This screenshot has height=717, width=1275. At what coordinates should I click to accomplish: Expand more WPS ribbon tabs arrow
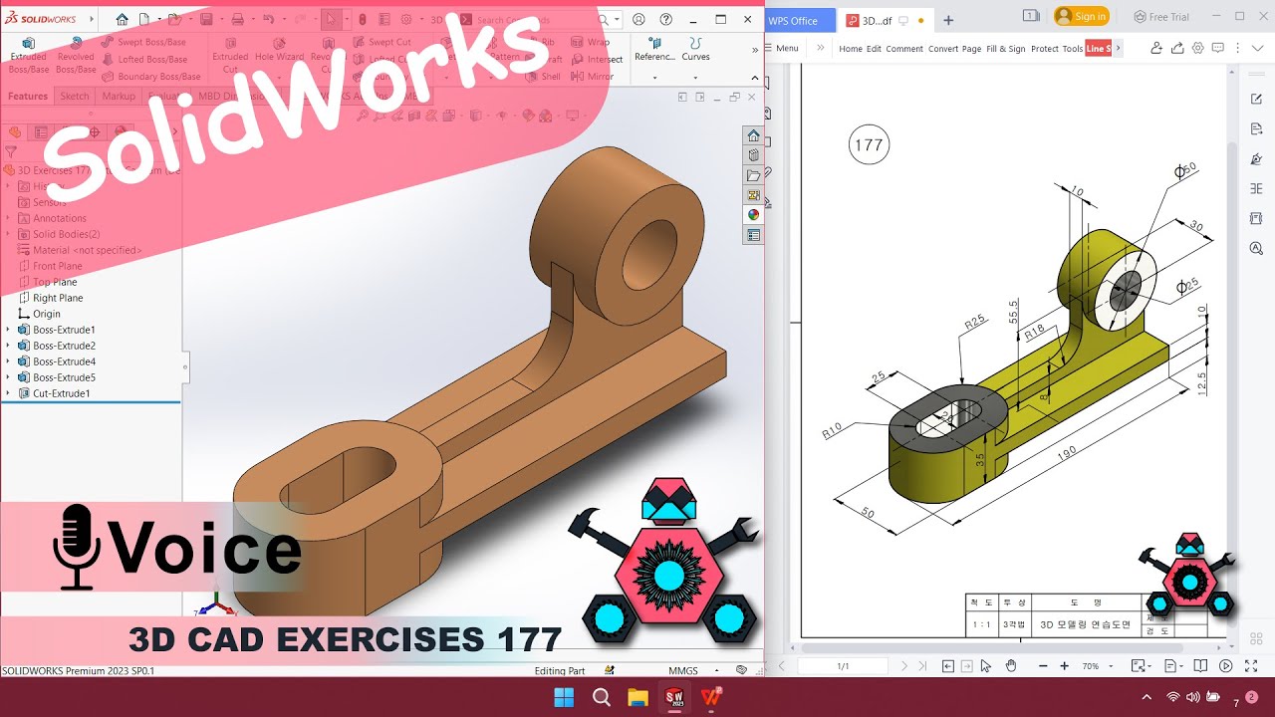1118,48
